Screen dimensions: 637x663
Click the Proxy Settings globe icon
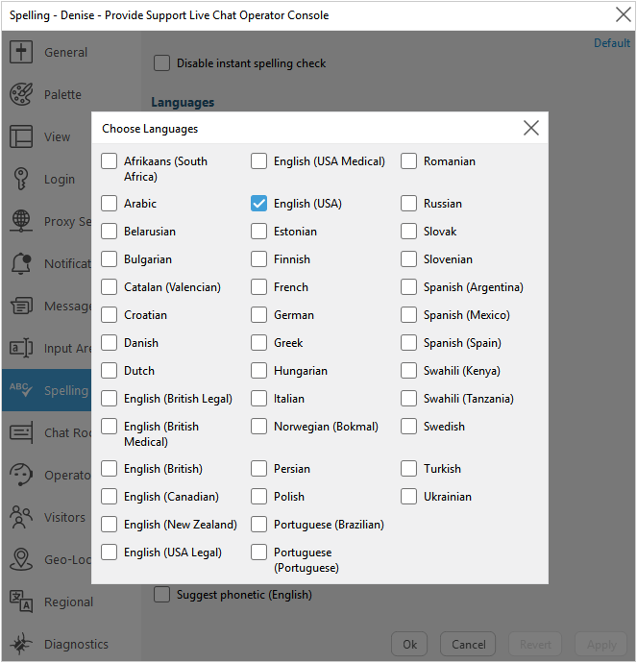pyautogui.click(x=21, y=221)
